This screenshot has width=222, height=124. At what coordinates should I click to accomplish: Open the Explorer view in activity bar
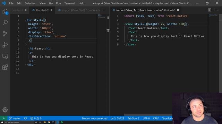(x=5, y=11)
